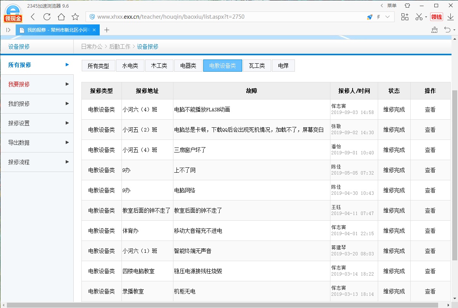
Task: Open 报修流程 in the sidebar
Action: click(x=37, y=162)
